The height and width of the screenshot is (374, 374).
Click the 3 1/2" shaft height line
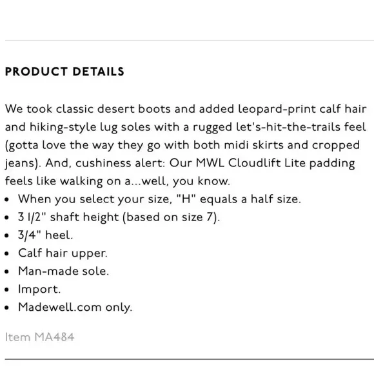[119, 217]
